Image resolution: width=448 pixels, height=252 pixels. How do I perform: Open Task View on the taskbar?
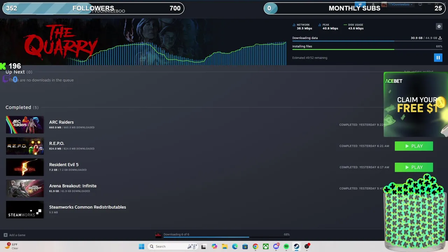pos(203,246)
